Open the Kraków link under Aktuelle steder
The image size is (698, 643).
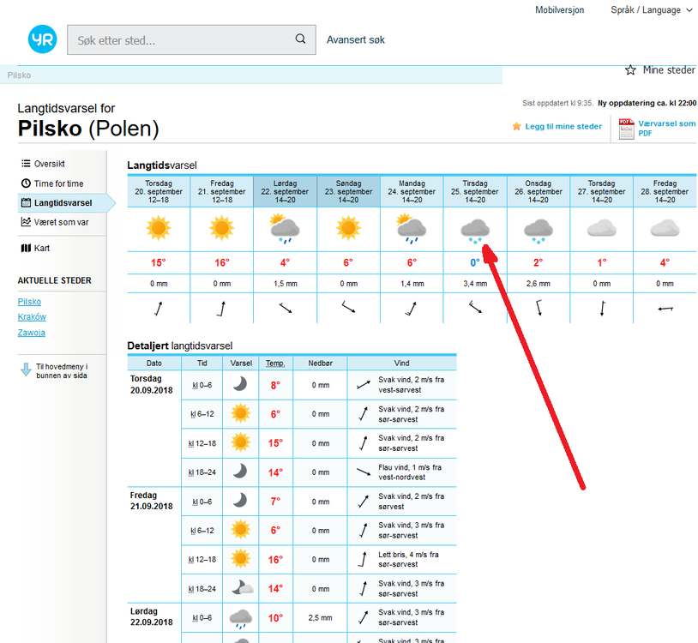32,317
